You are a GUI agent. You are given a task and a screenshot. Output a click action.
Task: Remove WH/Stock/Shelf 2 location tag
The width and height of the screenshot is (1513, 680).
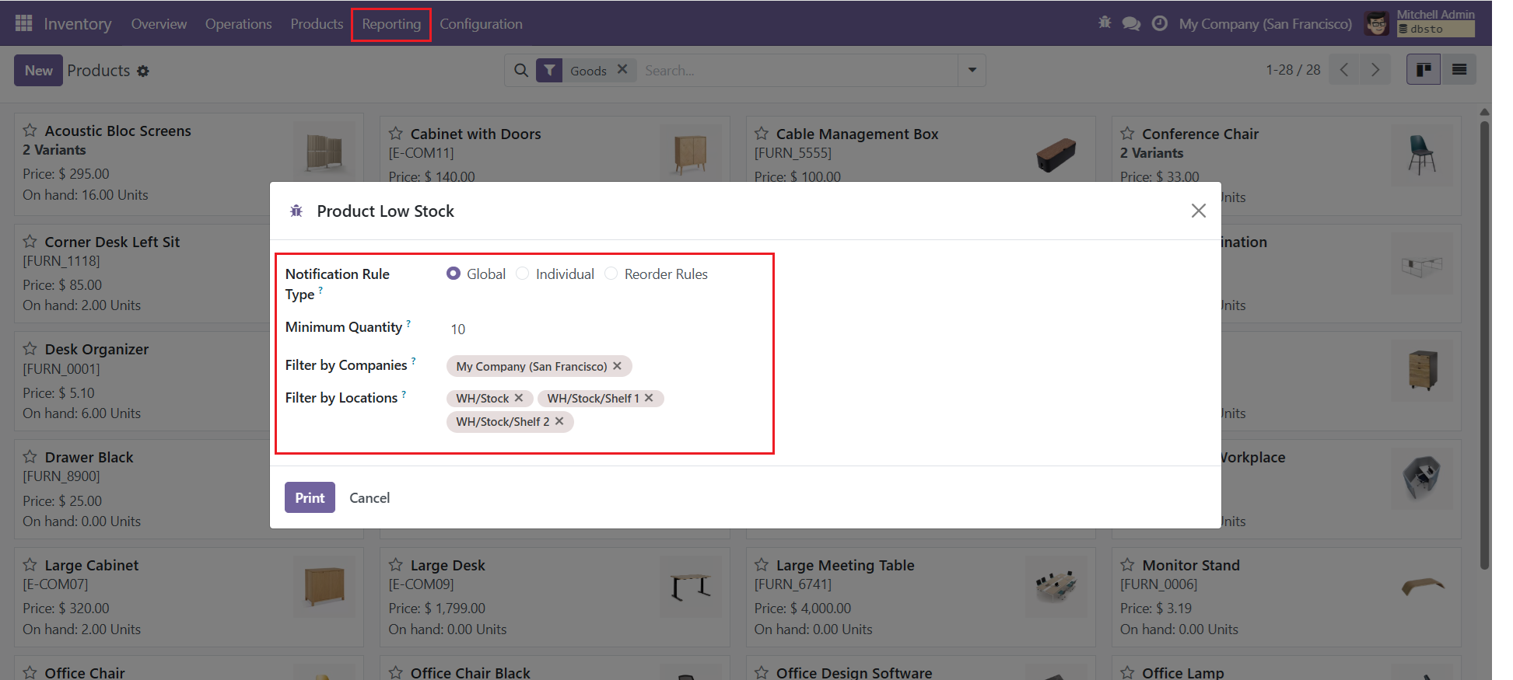click(x=559, y=421)
